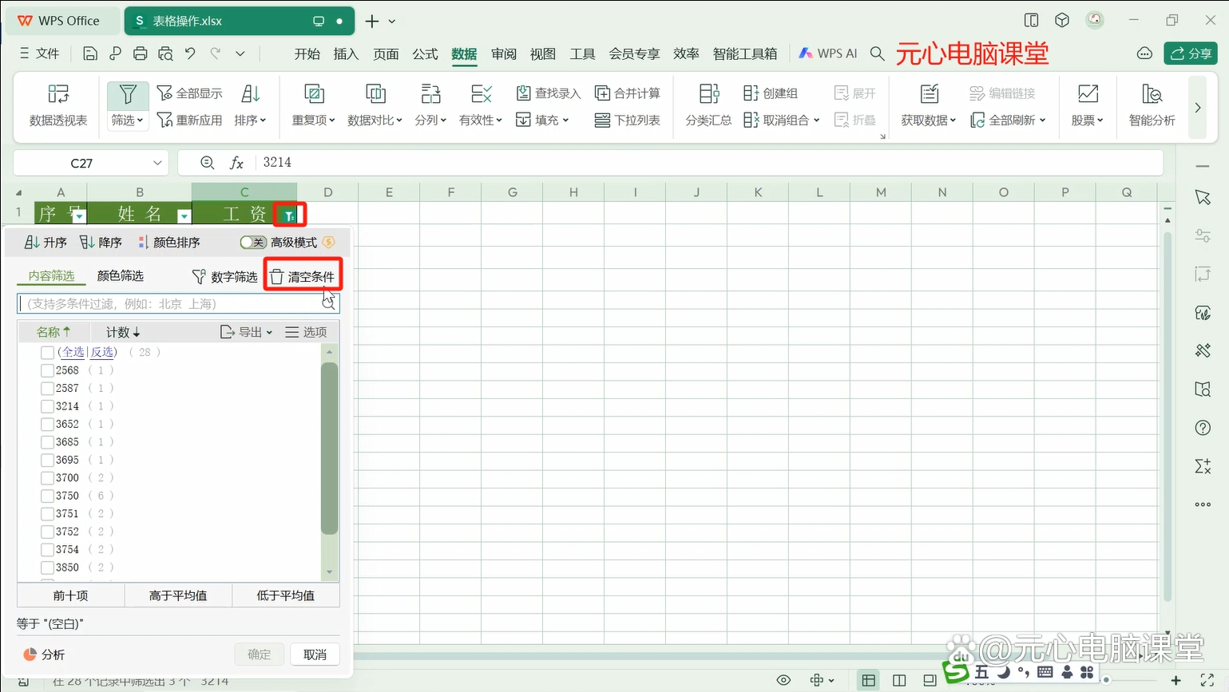Check the 3850 value checkbox

tap(47, 567)
